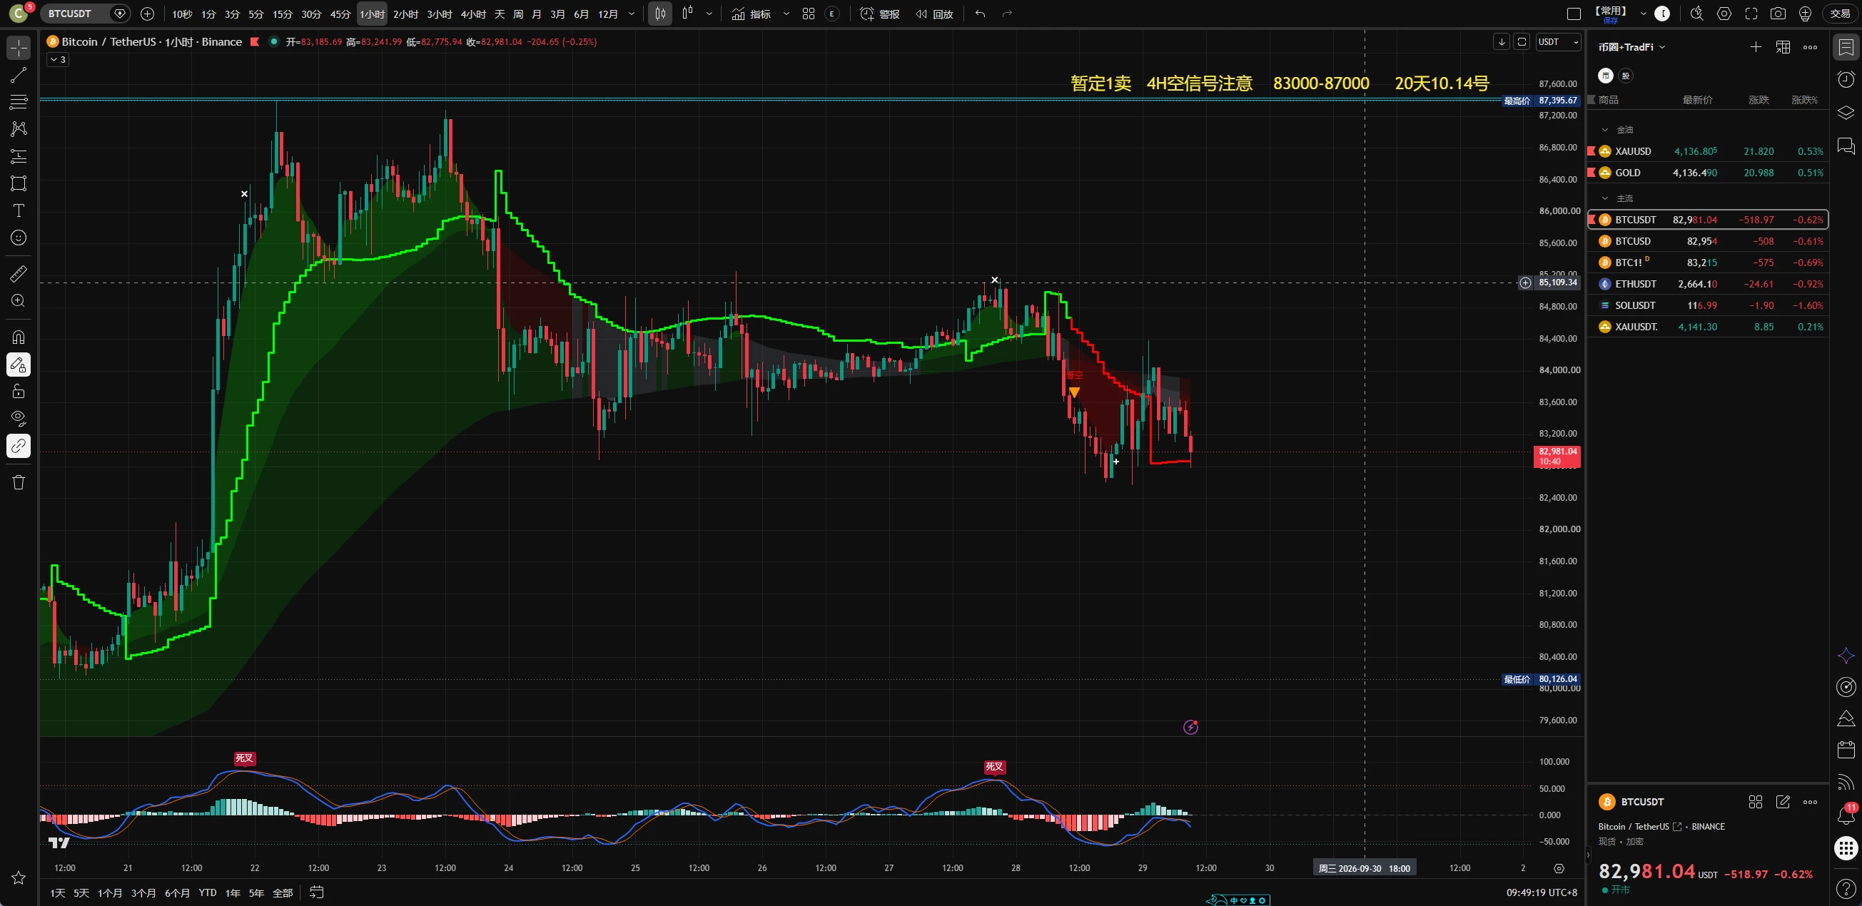This screenshot has width=1862, height=906.
Task: Open the indicator templates grid icon
Action: [x=809, y=14]
